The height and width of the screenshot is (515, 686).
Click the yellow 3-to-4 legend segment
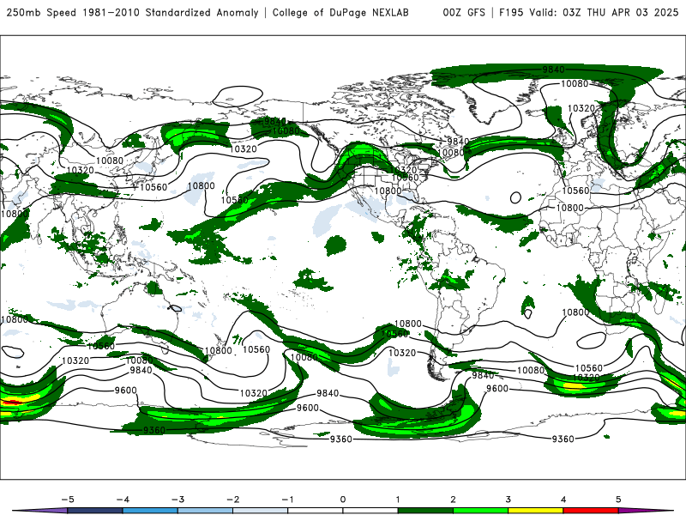point(535,511)
